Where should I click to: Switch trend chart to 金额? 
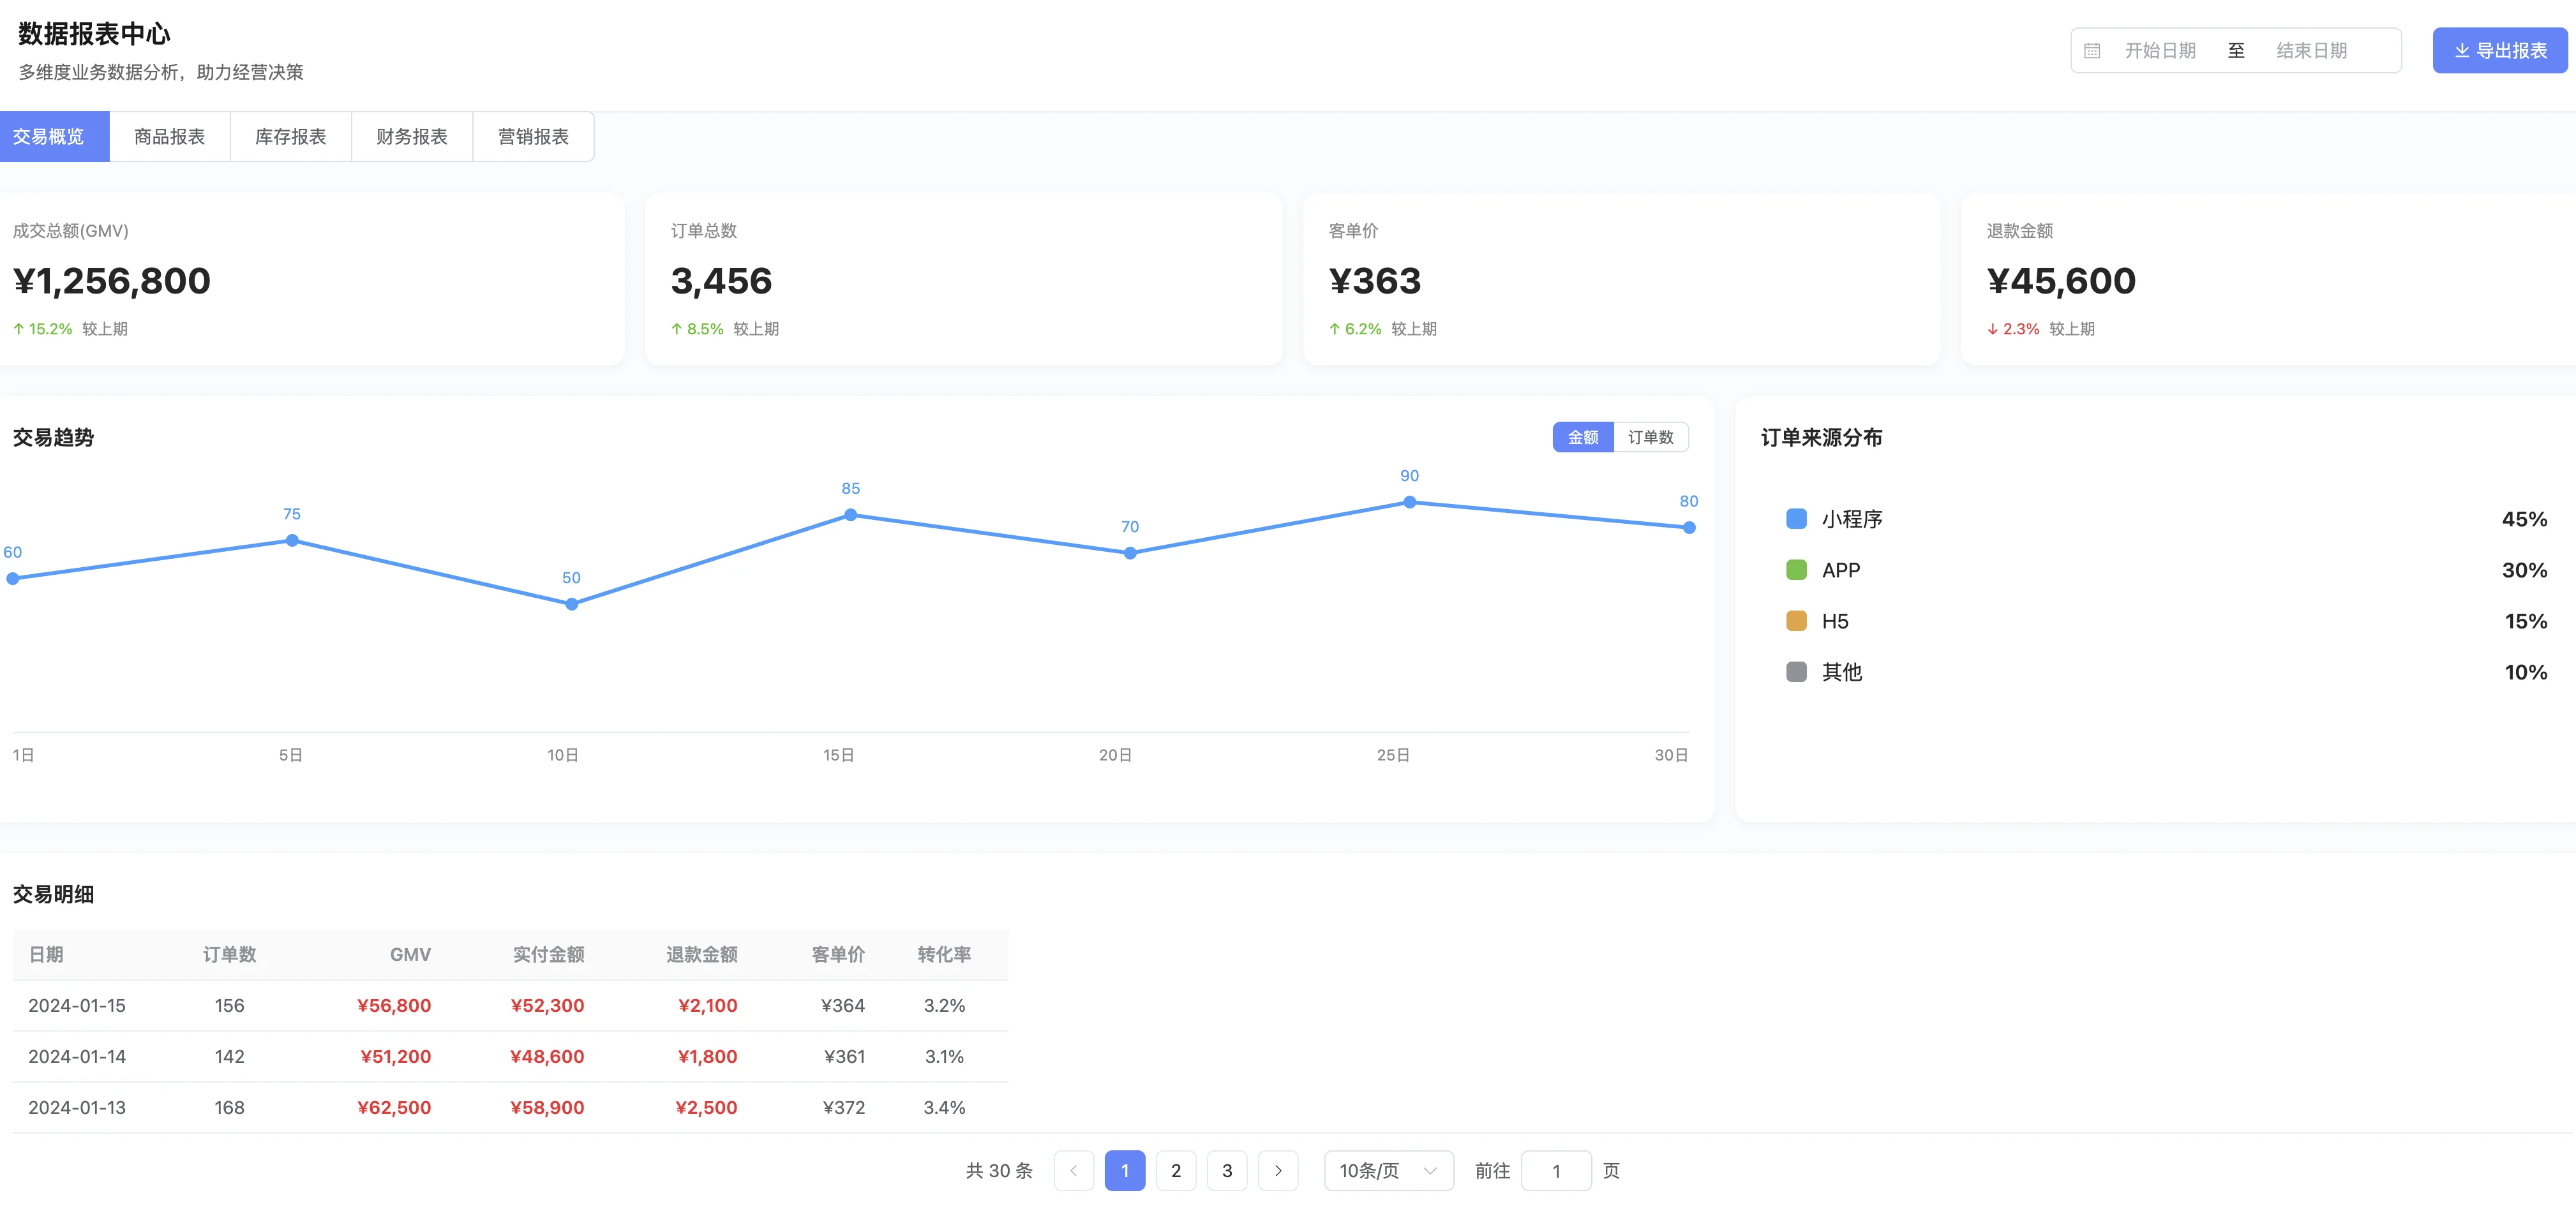click(x=1582, y=438)
